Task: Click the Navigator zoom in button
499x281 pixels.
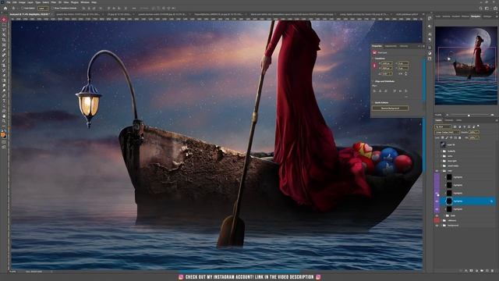Action: point(492,115)
